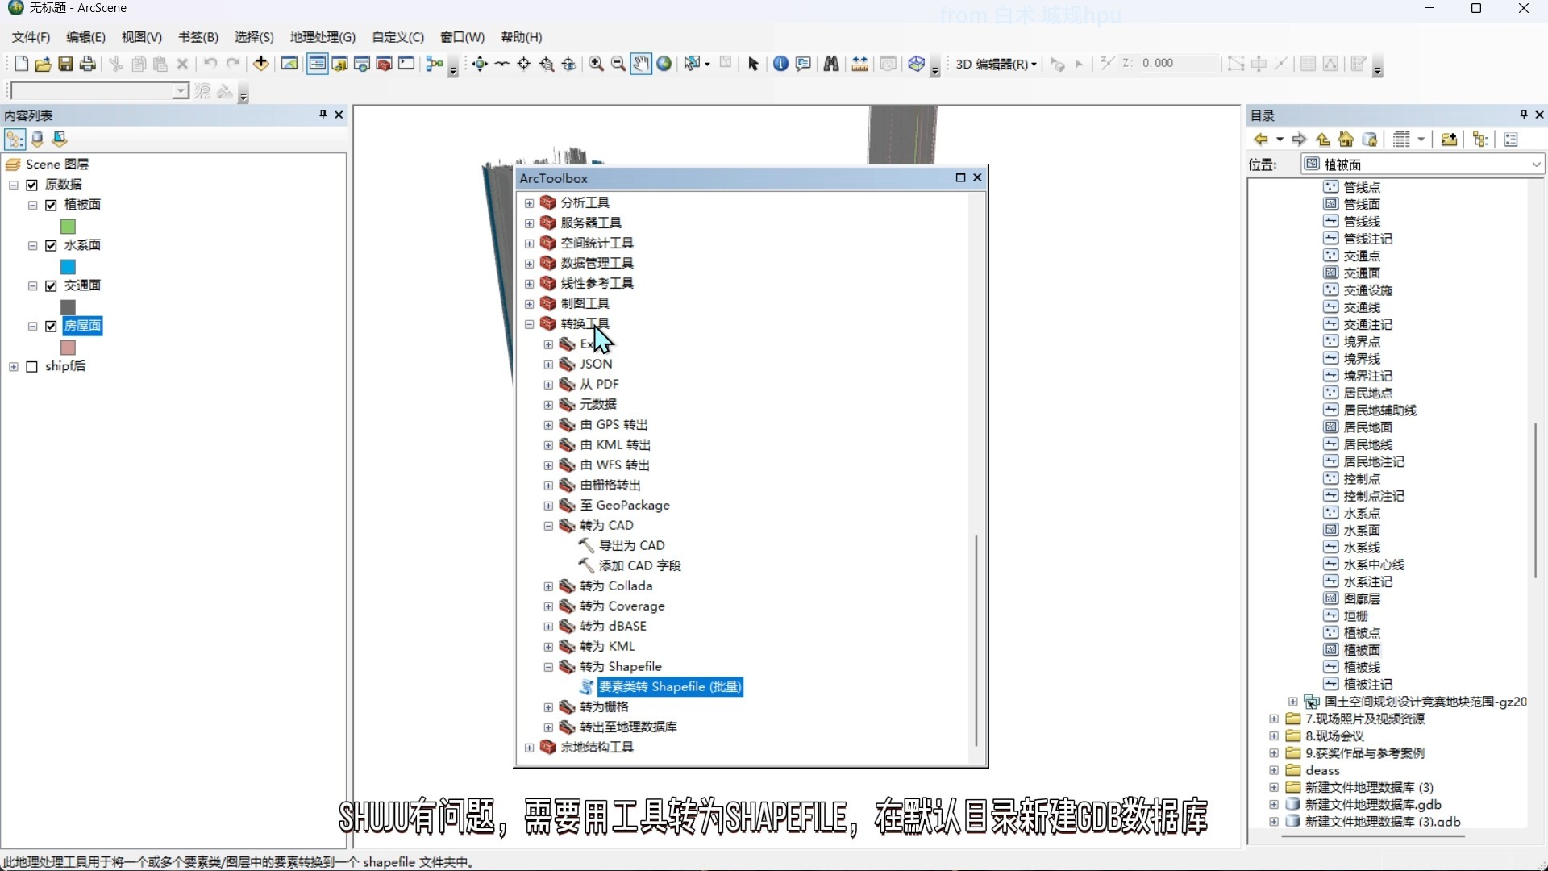Open the 位置 location dropdown
The width and height of the screenshot is (1548, 871).
click(x=1535, y=165)
